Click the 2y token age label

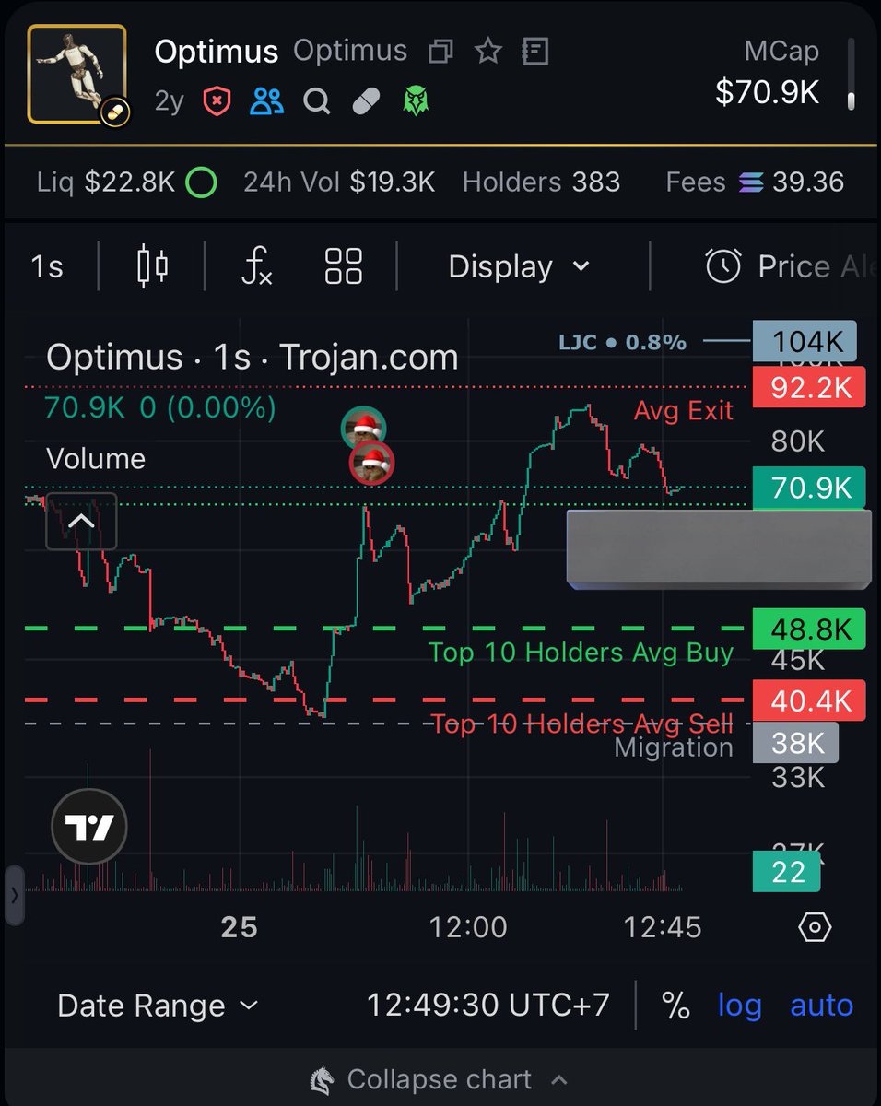coord(169,100)
